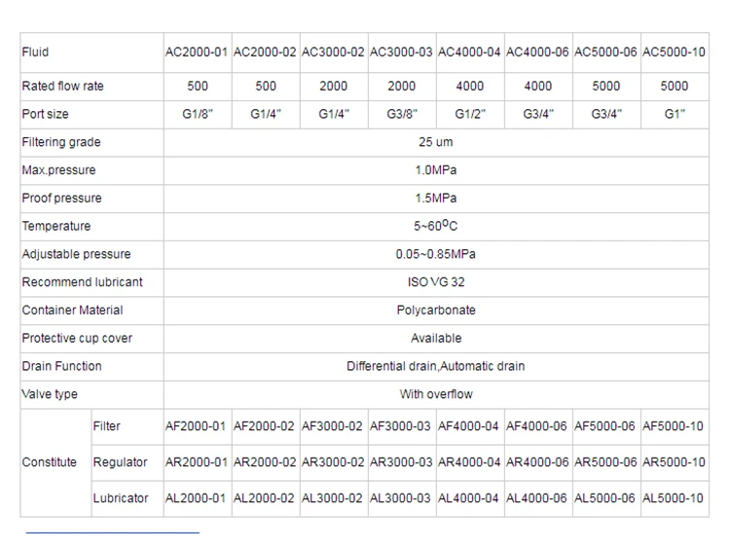Screen dimensions: 730x550
Task: Click the Drain Function label
Action: click(62, 366)
